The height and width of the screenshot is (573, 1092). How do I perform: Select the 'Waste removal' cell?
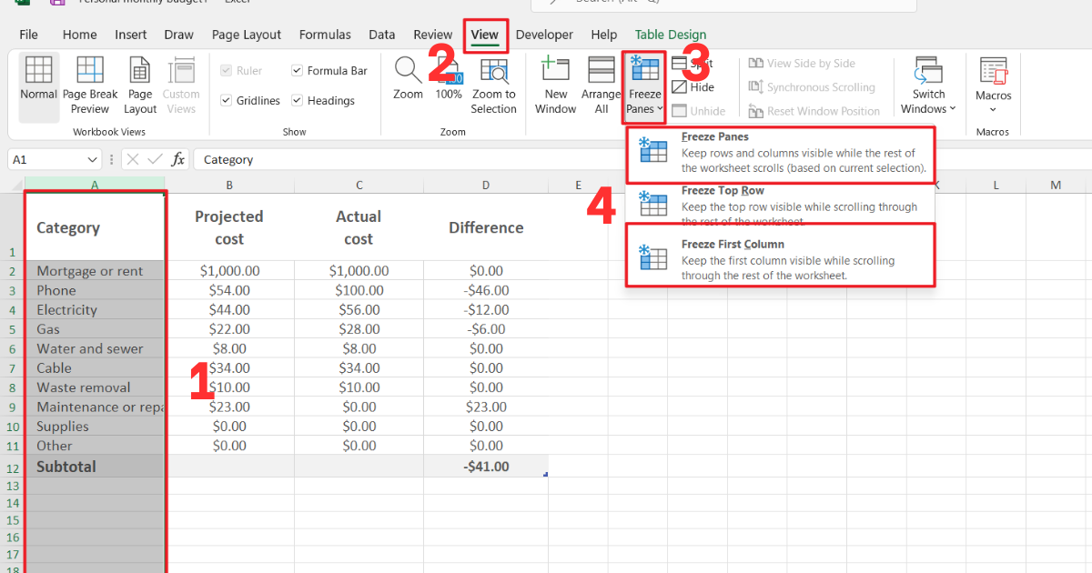96,387
